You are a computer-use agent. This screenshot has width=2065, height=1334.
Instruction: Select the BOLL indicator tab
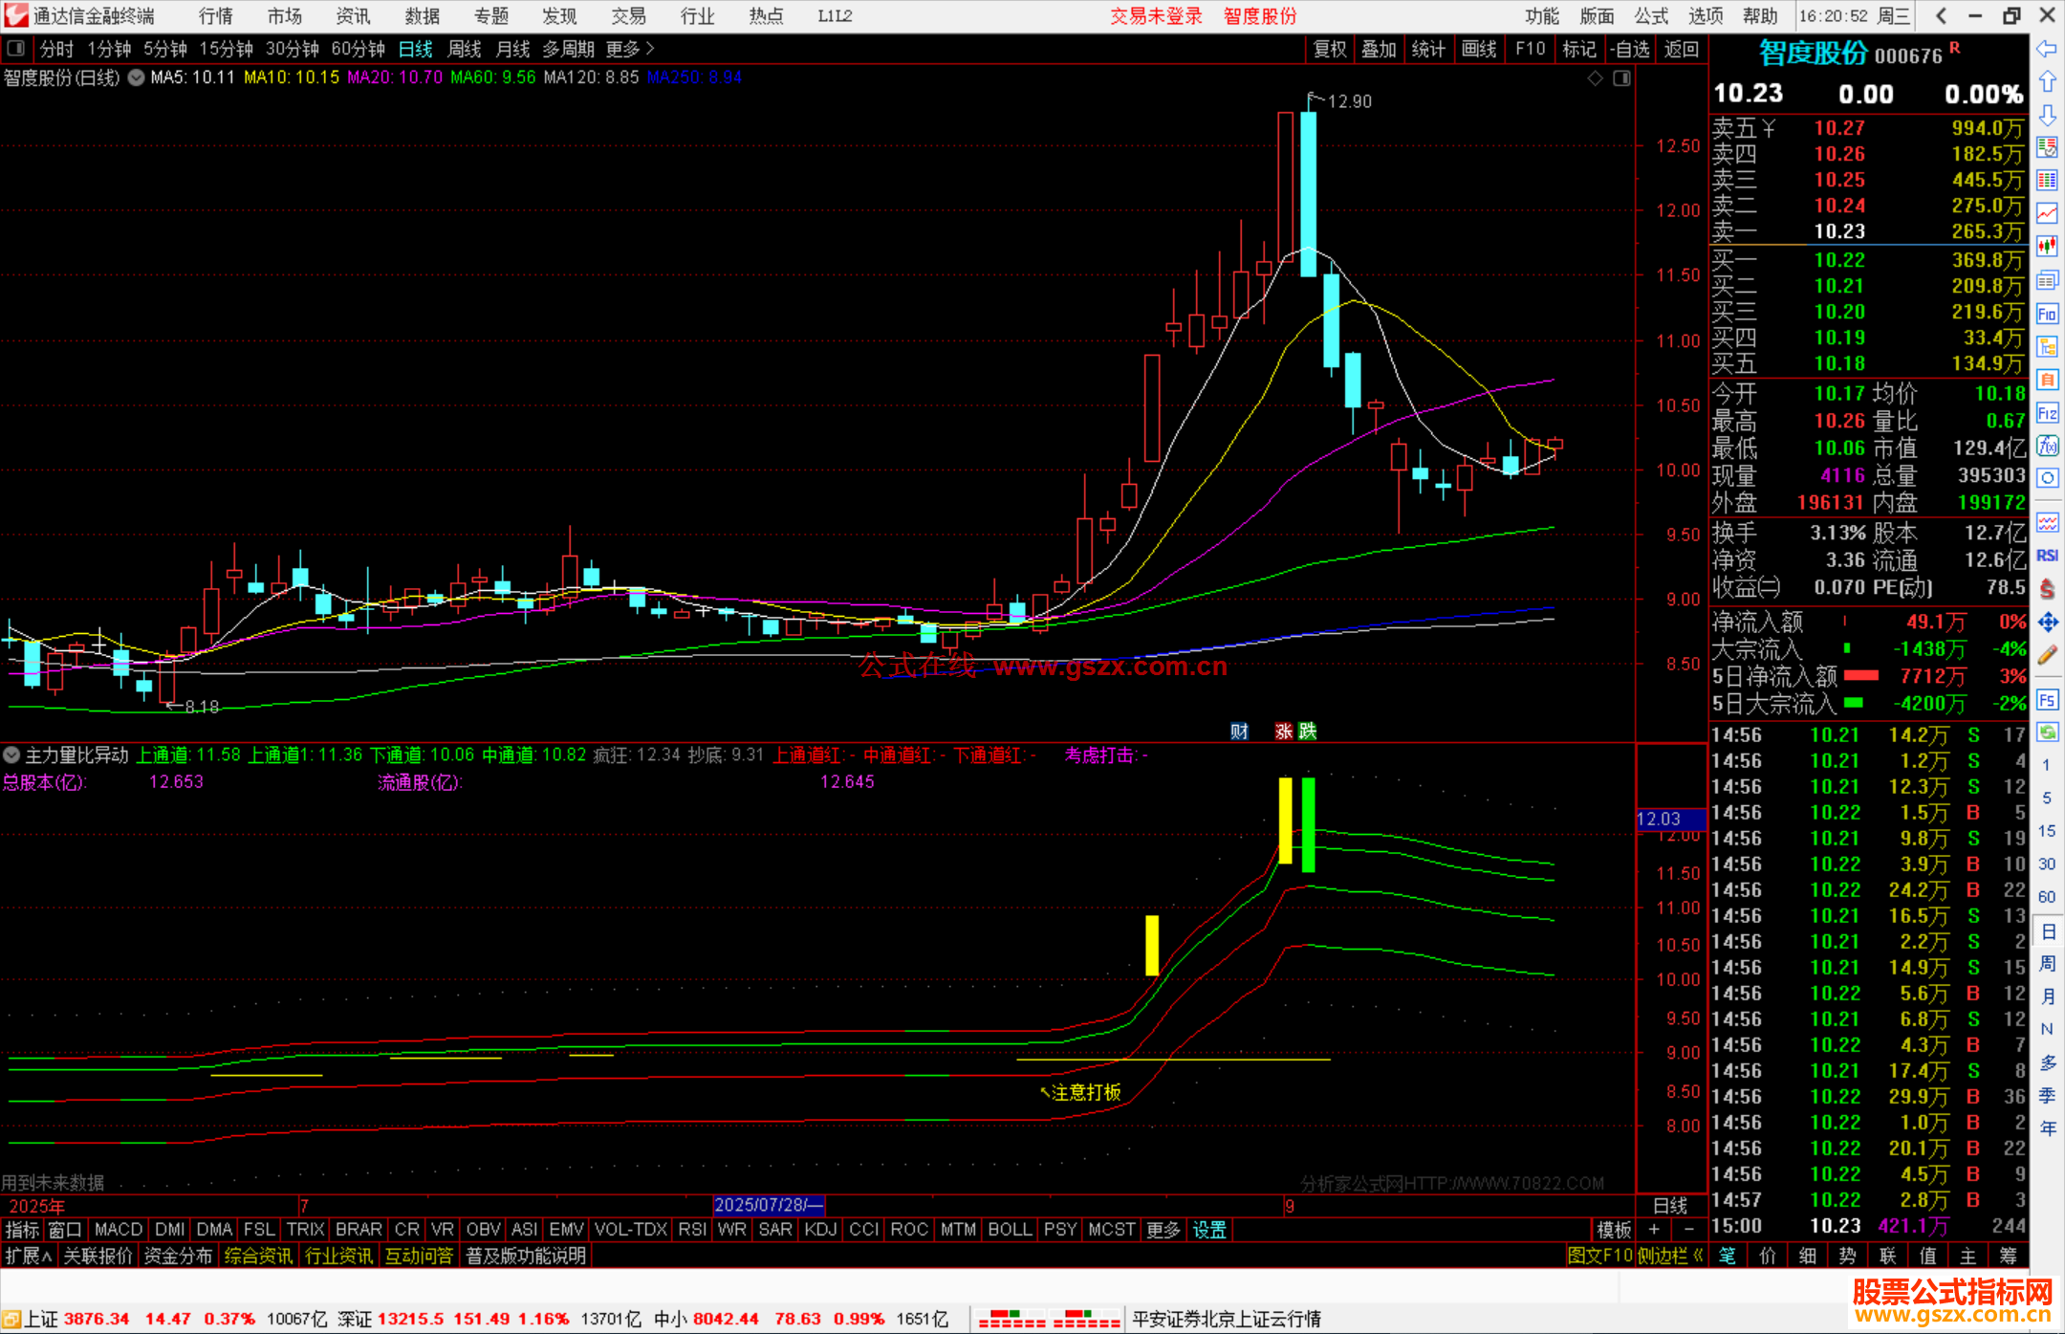click(x=1010, y=1230)
